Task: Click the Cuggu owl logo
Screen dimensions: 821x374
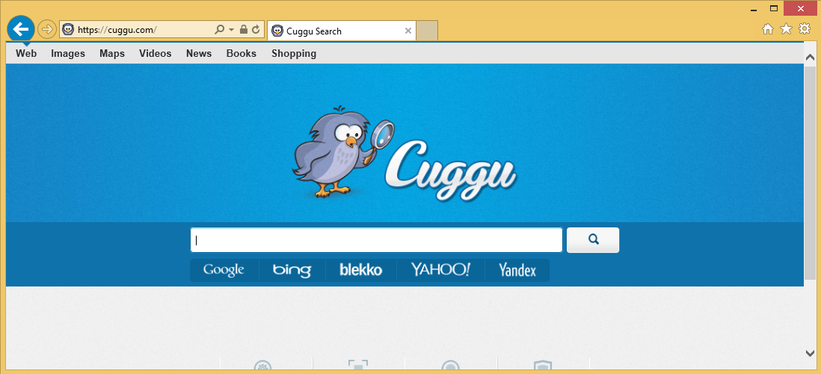Action: (x=405, y=154)
